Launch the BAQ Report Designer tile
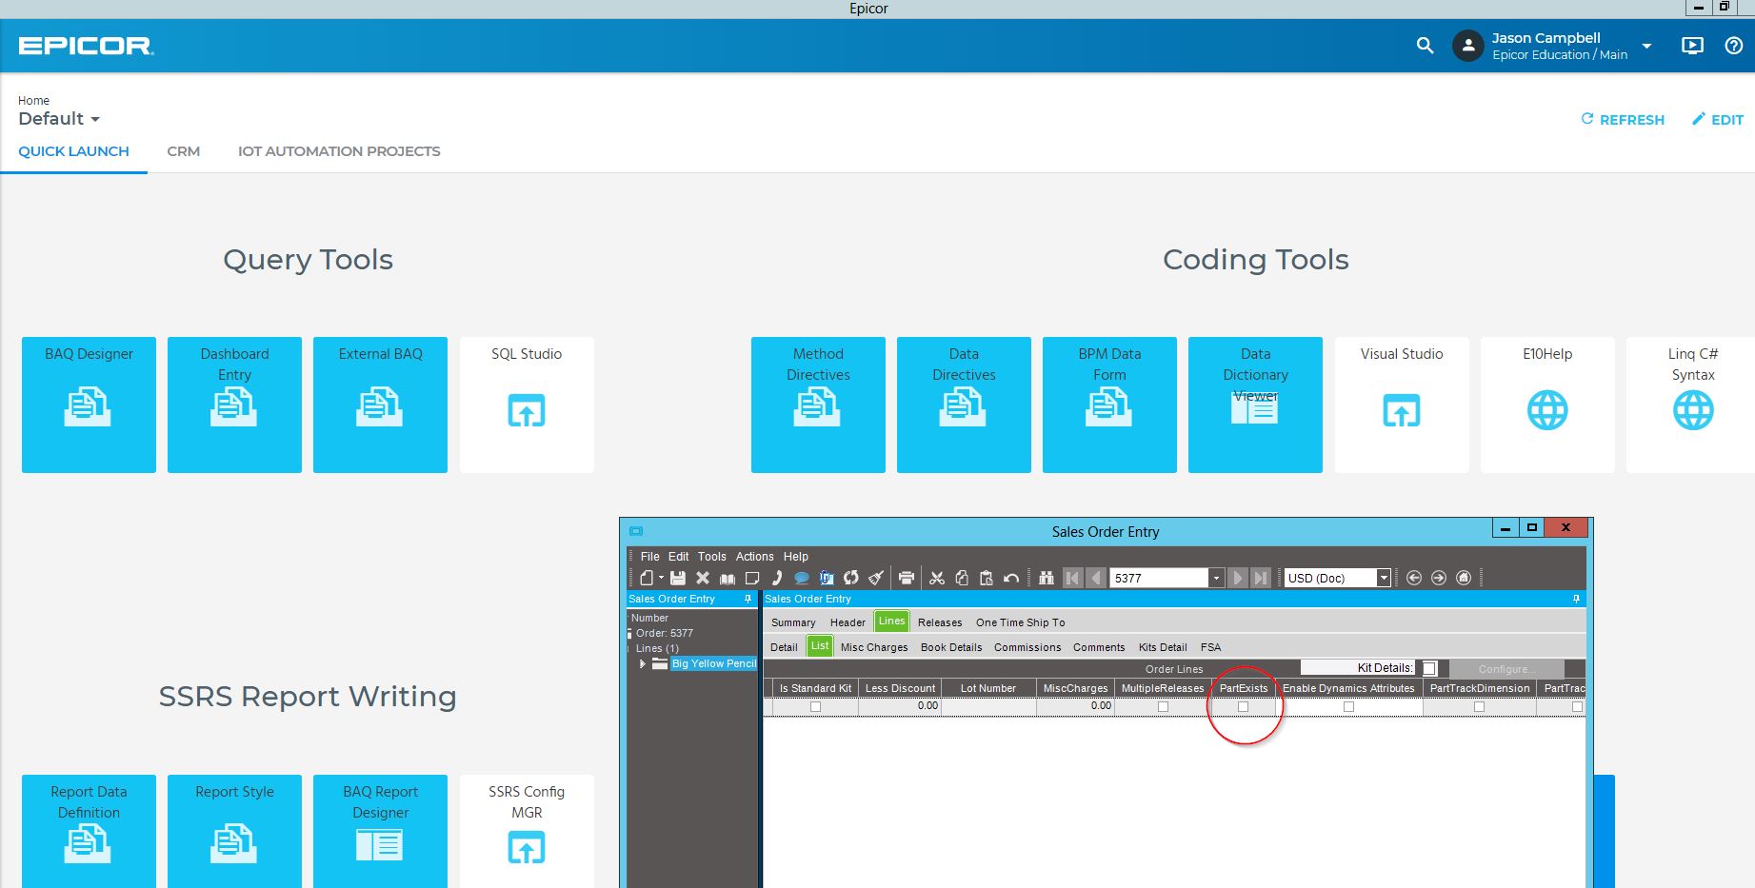The height and width of the screenshot is (888, 1755). [380, 831]
